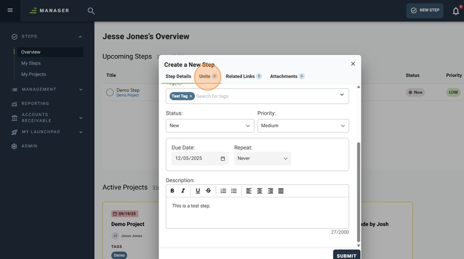This screenshot has width=464, height=259.
Task: Click the New Step button in header
Action: point(425,10)
